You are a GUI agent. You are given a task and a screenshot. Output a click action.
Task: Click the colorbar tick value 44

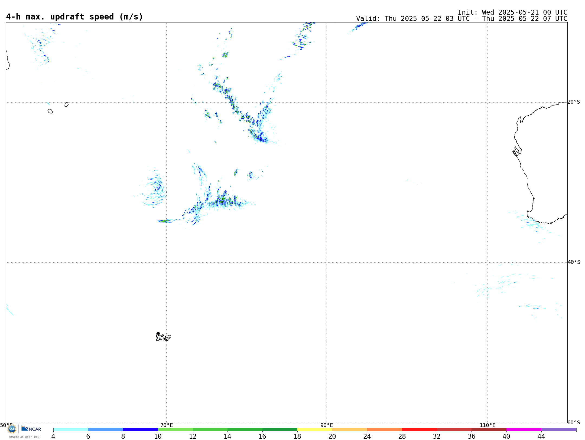[x=541, y=436]
